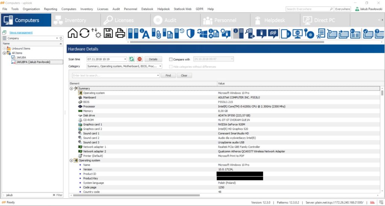Switch to the Audit module tab

tap(175, 20)
